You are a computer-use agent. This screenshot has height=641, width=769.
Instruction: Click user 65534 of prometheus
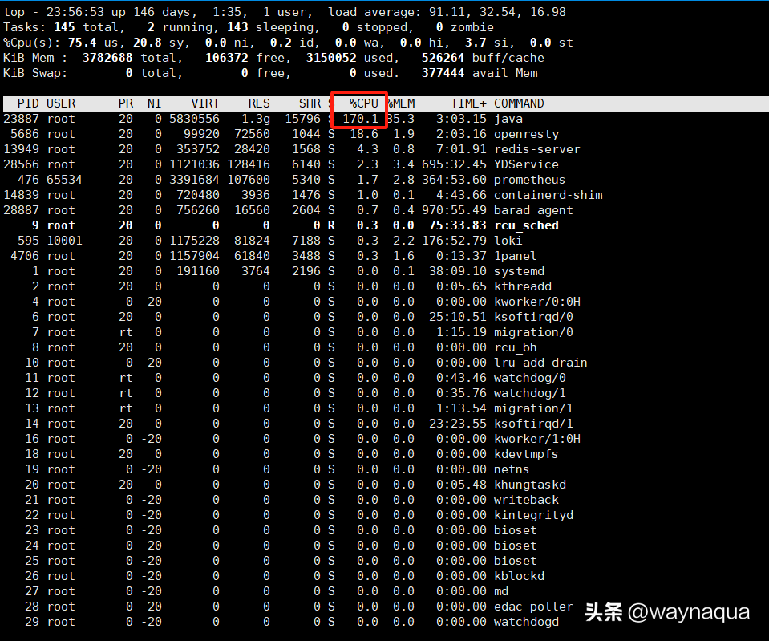pyautogui.click(x=64, y=180)
